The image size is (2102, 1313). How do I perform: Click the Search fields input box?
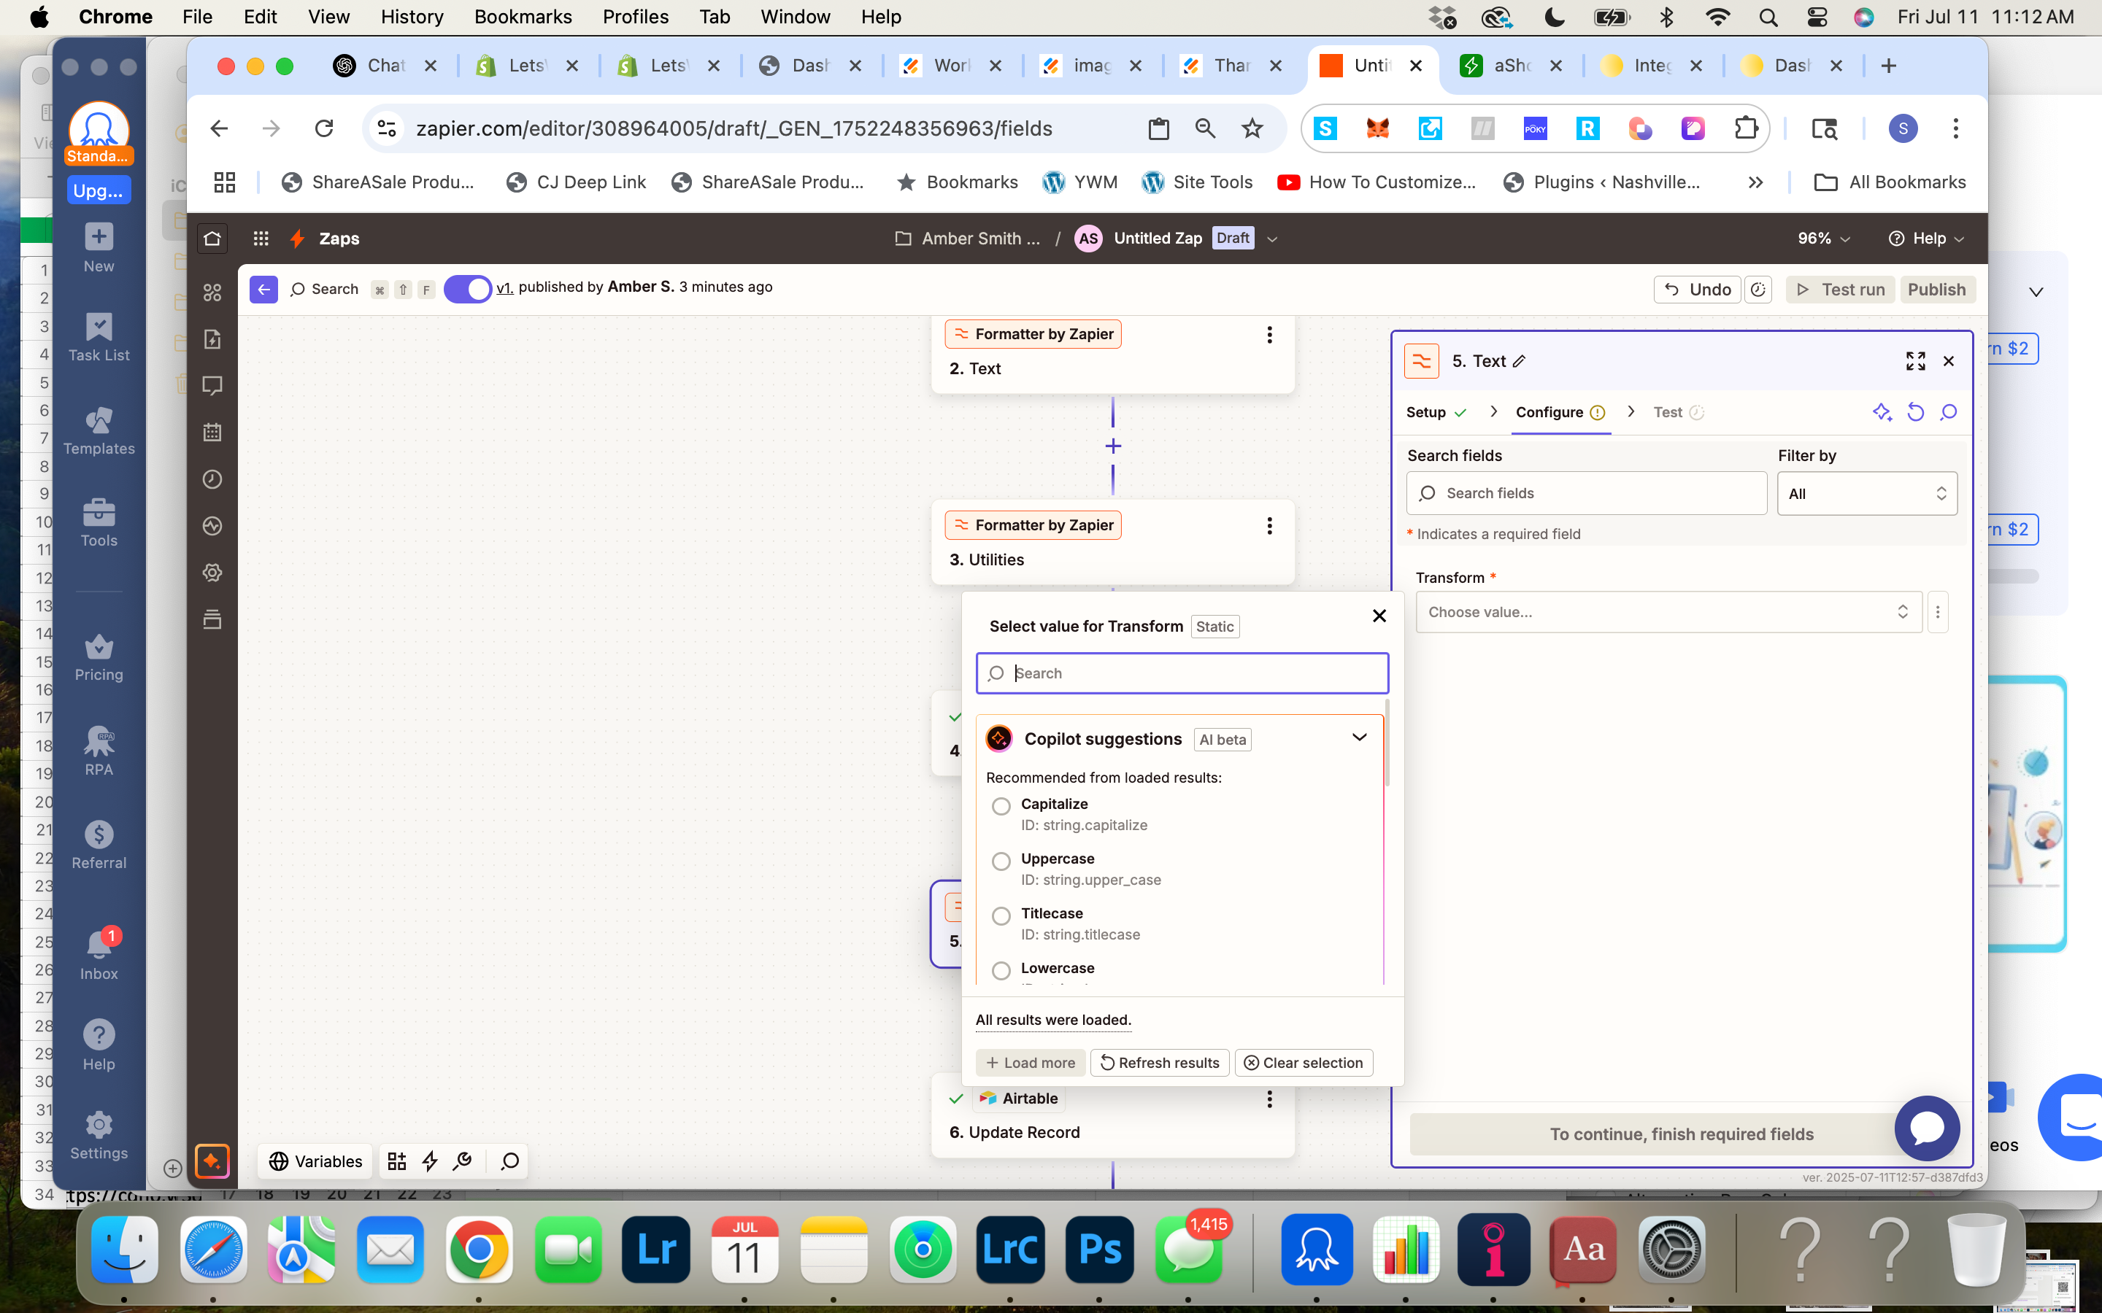point(1586,493)
